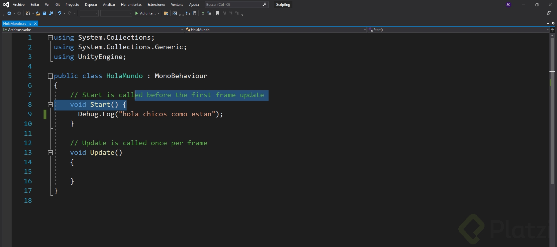Click the redo arrow icon
This screenshot has height=247, width=557.
70,13
